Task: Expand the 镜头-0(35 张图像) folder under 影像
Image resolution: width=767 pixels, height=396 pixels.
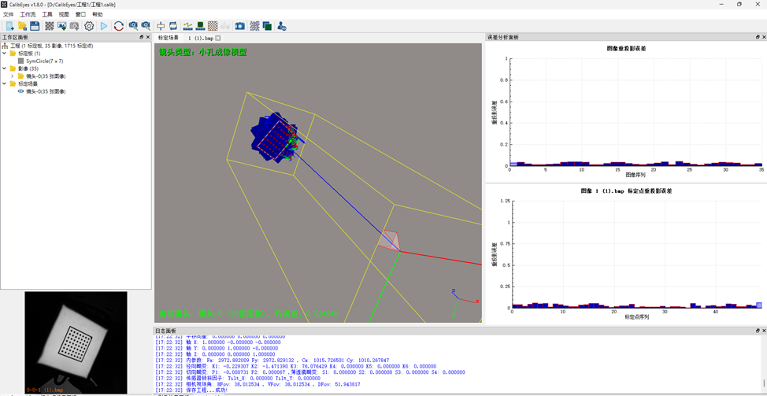Action: pos(12,76)
